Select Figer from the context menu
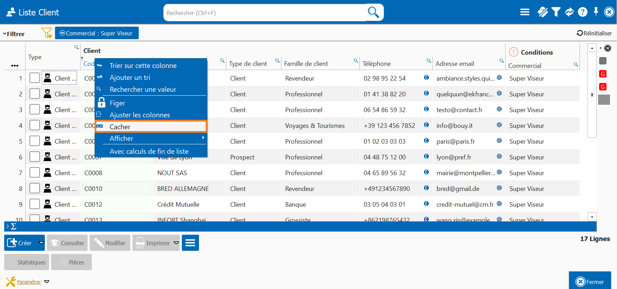The image size is (617, 289). click(117, 103)
